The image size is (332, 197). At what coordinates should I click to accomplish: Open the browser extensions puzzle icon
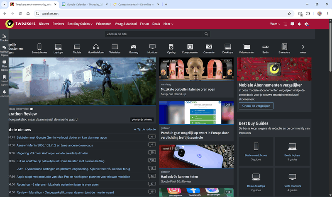pyautogui.click(x=308, y=14)
